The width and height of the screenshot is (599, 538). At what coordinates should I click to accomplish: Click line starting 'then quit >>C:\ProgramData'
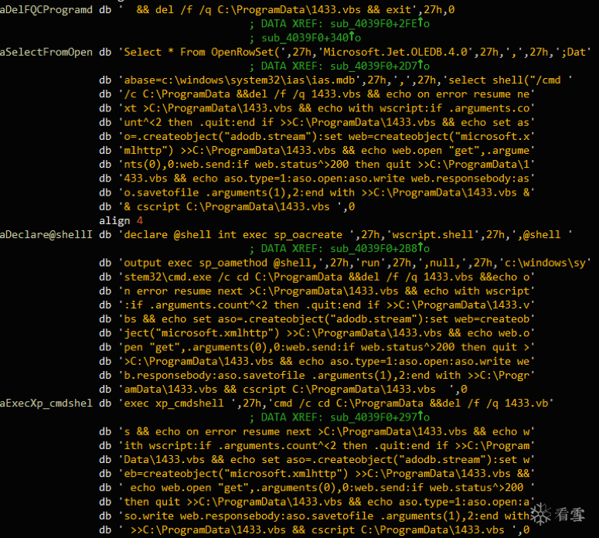317,502
